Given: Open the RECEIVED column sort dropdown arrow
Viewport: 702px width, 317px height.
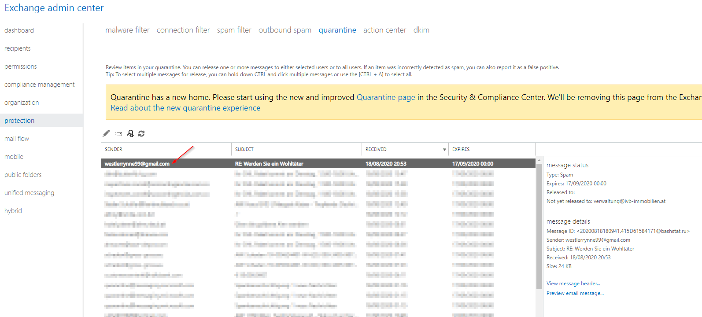Looking at the screenshot, I should pos(444,150).
